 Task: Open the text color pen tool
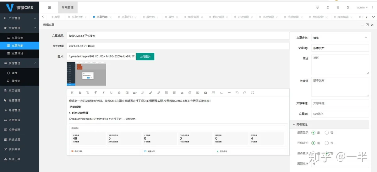tap(143, 93)
